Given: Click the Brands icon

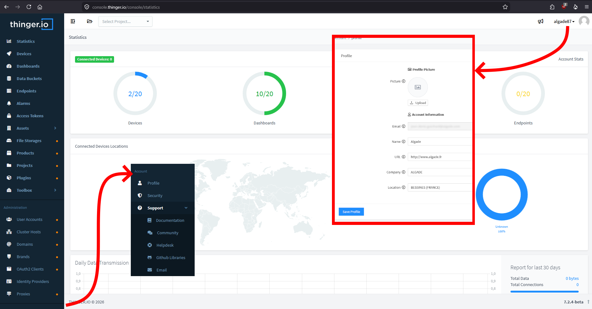Looking at the screenshot, I should [9, 257].
